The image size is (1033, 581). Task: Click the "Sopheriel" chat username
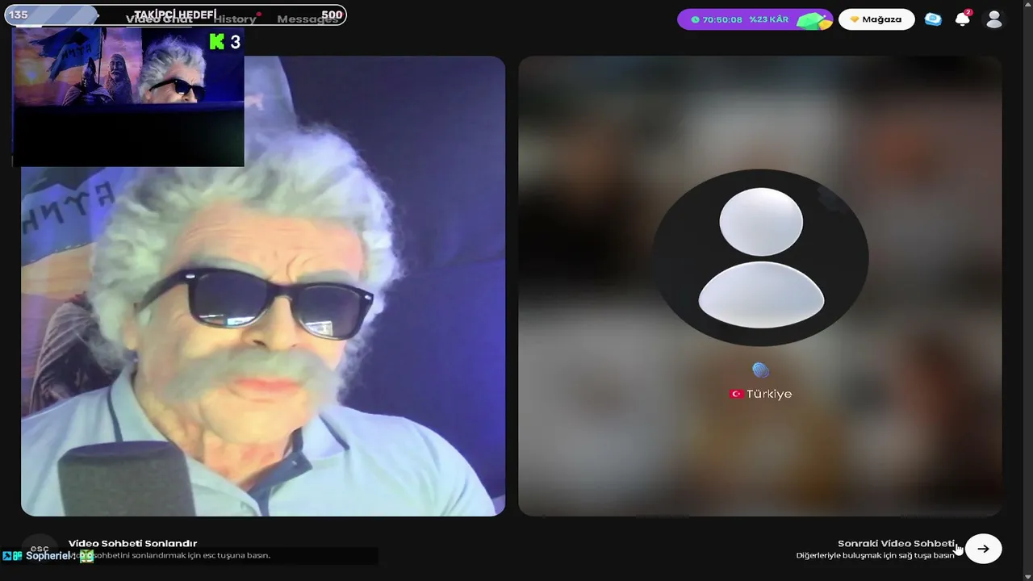tap(48, 556)
